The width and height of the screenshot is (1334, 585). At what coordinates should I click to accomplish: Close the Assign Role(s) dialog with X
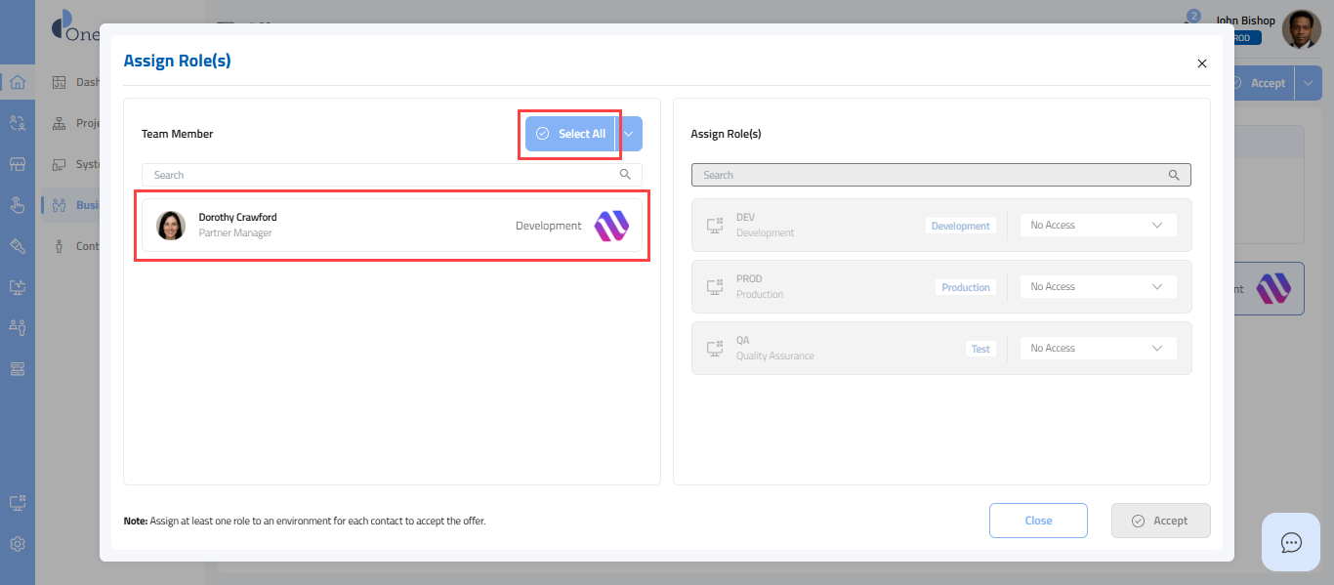coord(1202,63)
